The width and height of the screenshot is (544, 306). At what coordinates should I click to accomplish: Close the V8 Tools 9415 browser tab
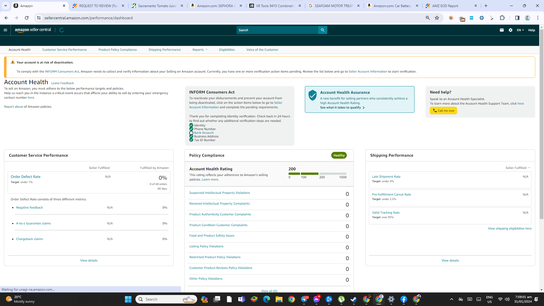click(300, 6)
